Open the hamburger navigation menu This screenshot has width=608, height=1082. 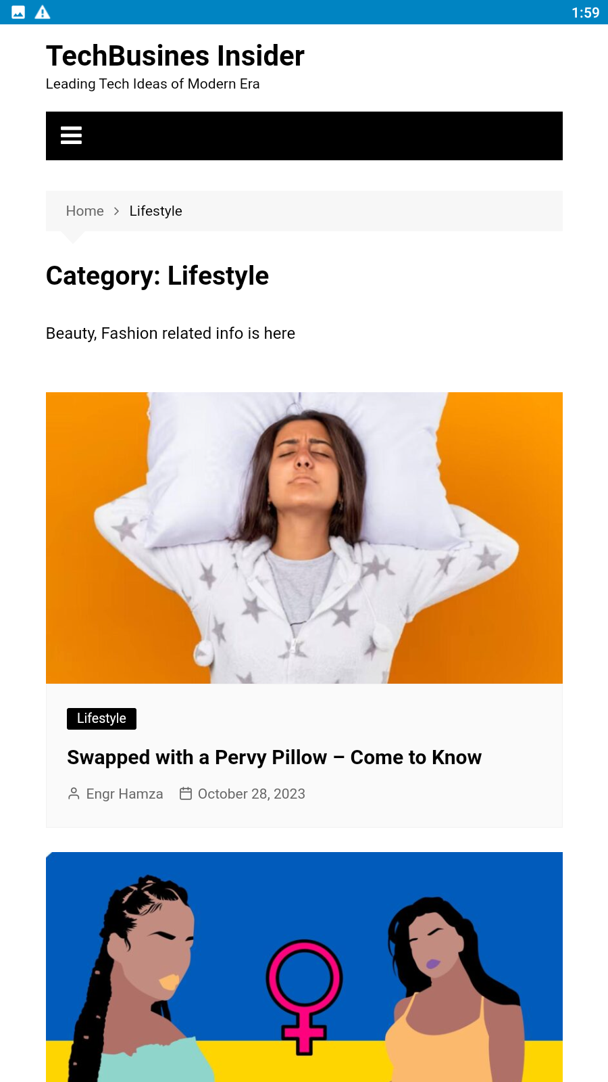click(x=71, y=136)
